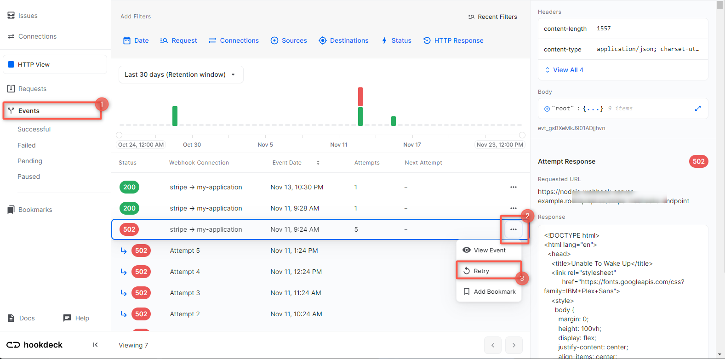
Task: Click the 502 badge in Attempt Response
Action: [699, 161]
